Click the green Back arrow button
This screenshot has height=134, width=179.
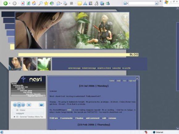coord(5,3)
